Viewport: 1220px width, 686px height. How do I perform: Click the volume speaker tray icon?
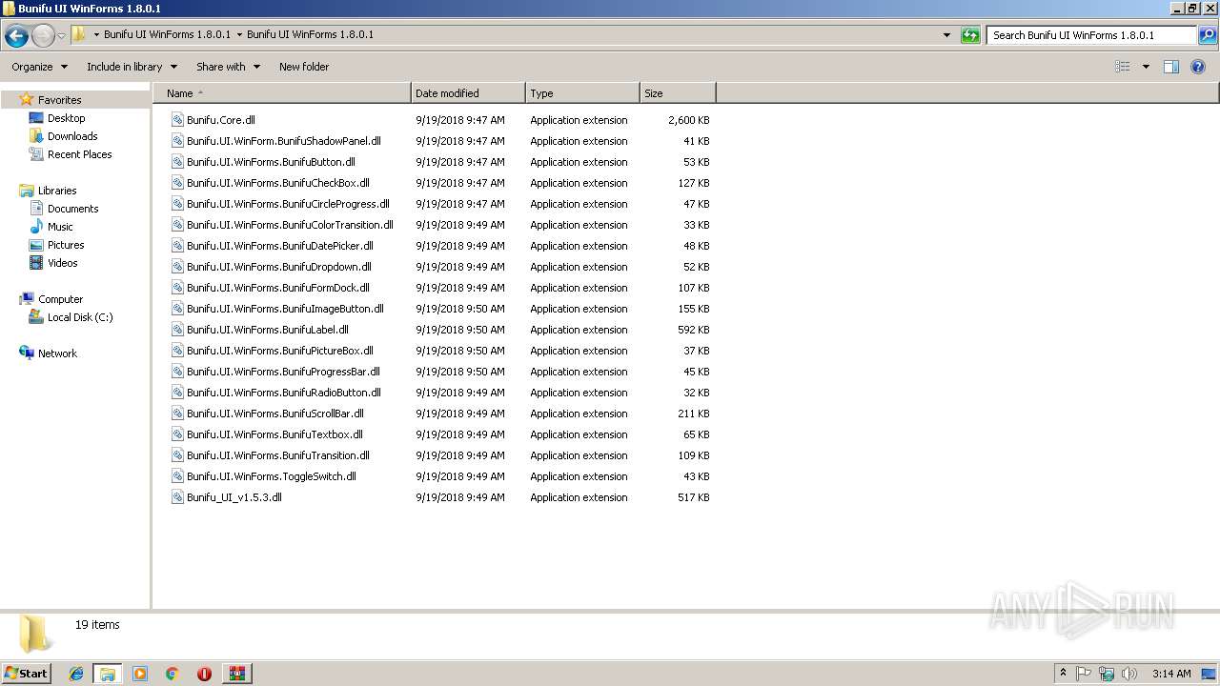[x=1129, y=674]
